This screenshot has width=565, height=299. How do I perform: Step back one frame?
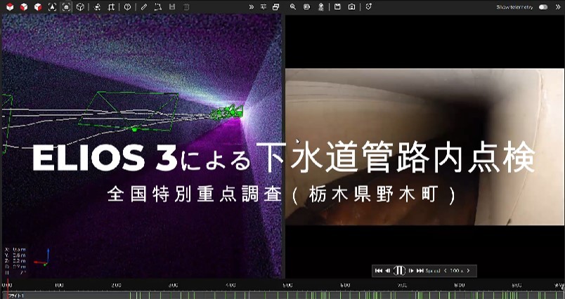(388, 271)
